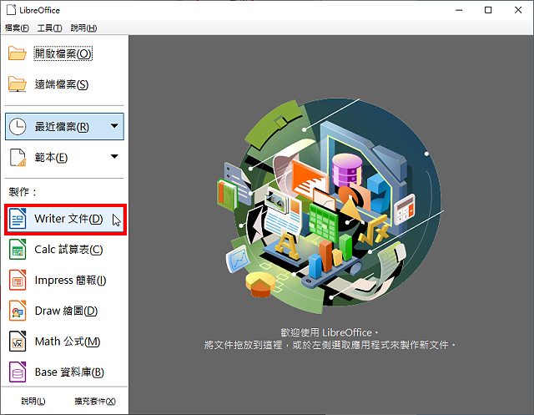The width and height of the screenshot is (534, 415).
Task: Click 開啟檔案(O) button
Action: click(x=63, y=53)
